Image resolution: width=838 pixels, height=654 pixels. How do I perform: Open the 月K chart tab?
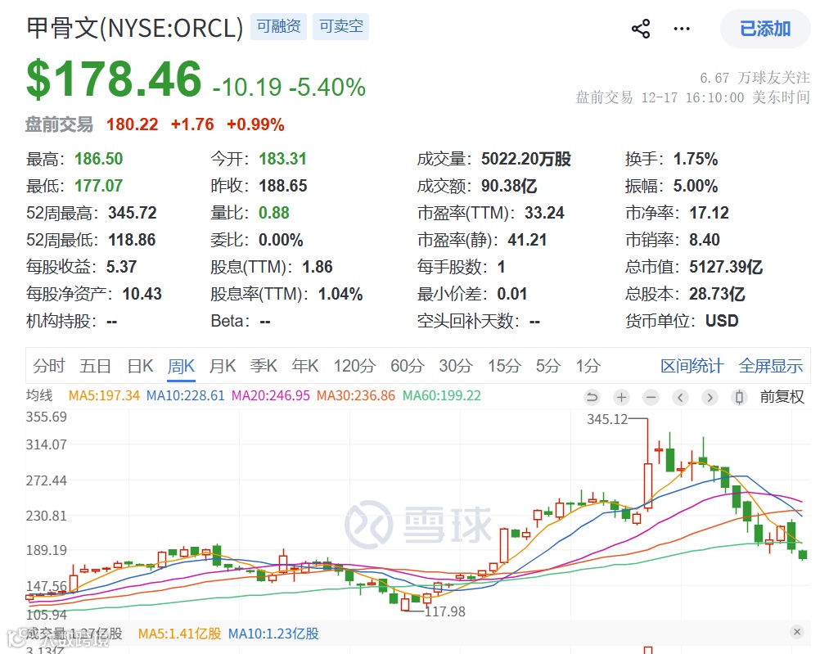(223, 366)
